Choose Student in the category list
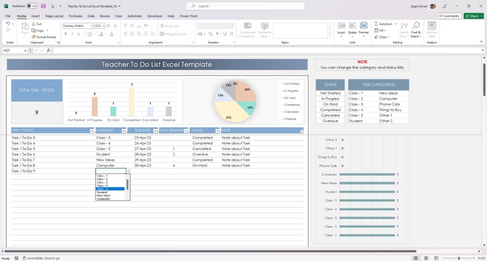487x261 pixels. point(110,192)
